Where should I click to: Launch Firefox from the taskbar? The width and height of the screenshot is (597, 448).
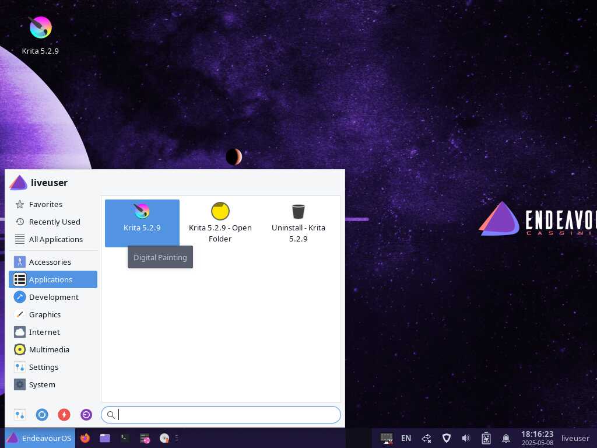pos(85,438)
